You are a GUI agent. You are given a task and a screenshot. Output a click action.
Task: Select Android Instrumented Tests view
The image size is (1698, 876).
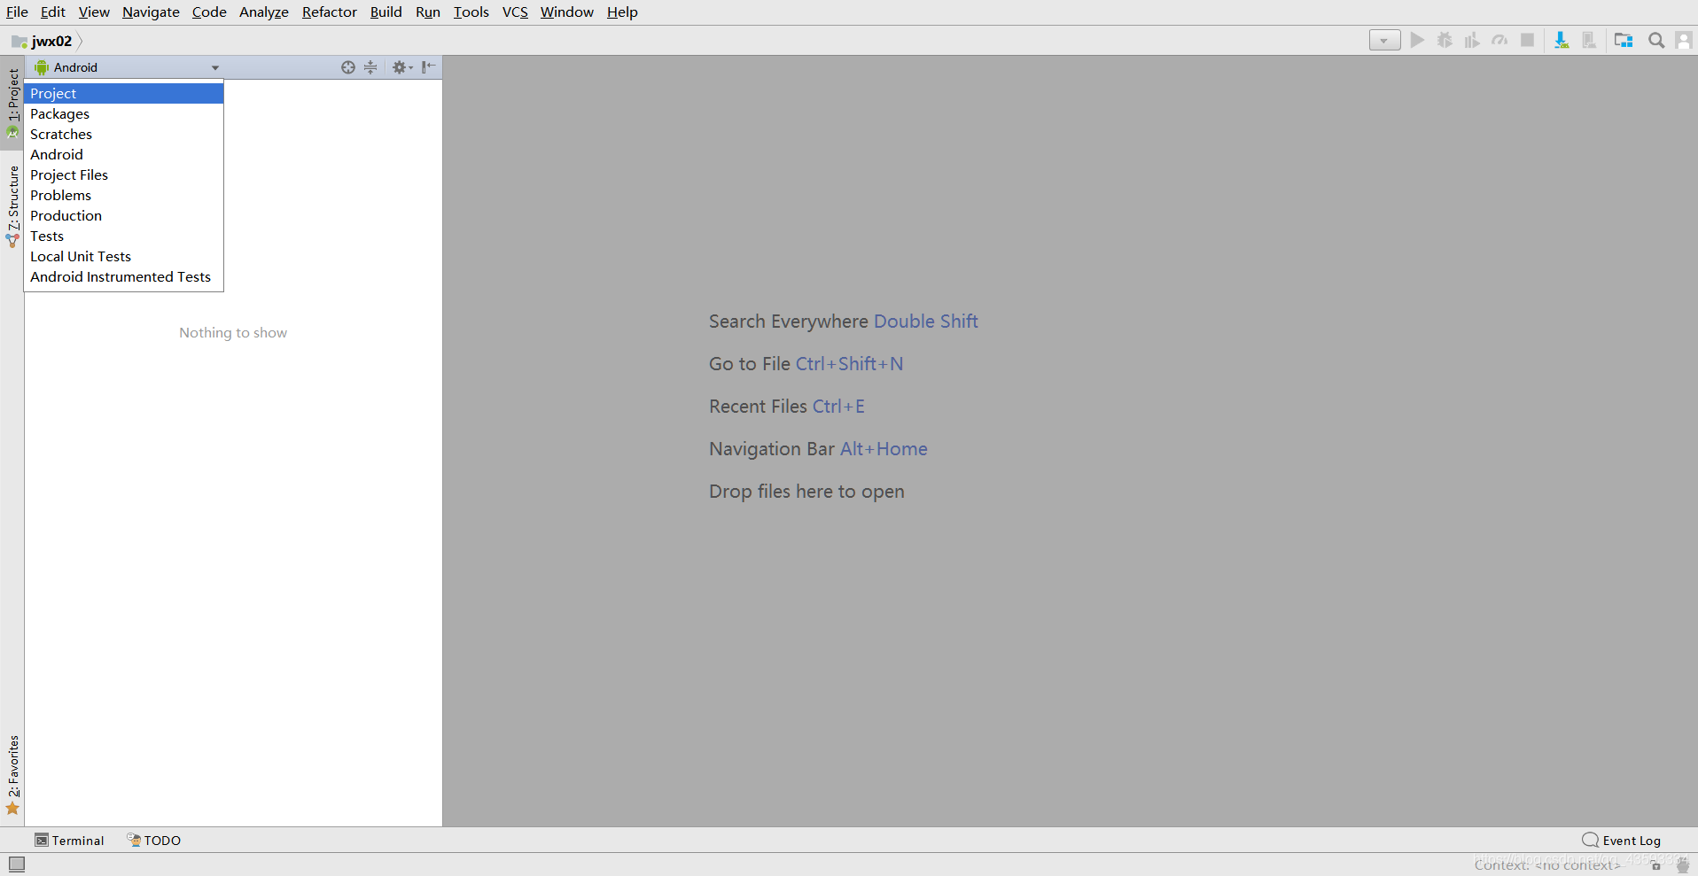tap(124, 276)
